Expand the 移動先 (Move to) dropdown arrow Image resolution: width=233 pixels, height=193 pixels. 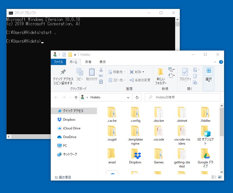coord(124,72)
